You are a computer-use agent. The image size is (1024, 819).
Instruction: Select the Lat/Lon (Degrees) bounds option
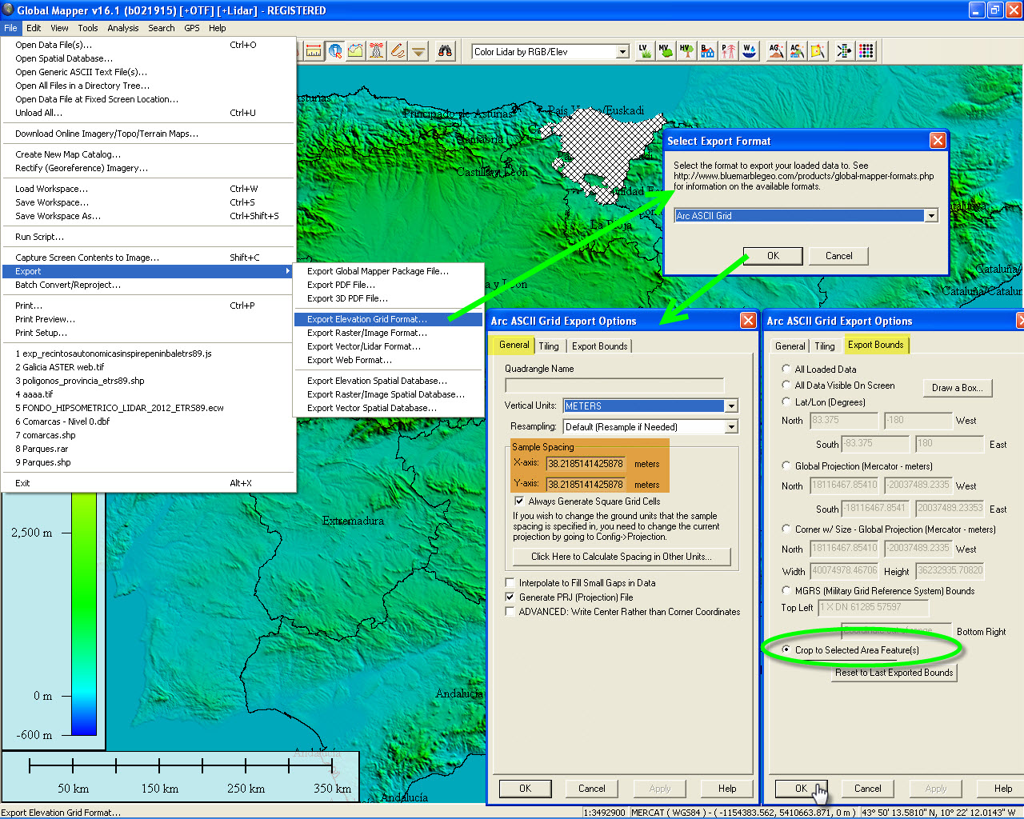pos(785,402)
